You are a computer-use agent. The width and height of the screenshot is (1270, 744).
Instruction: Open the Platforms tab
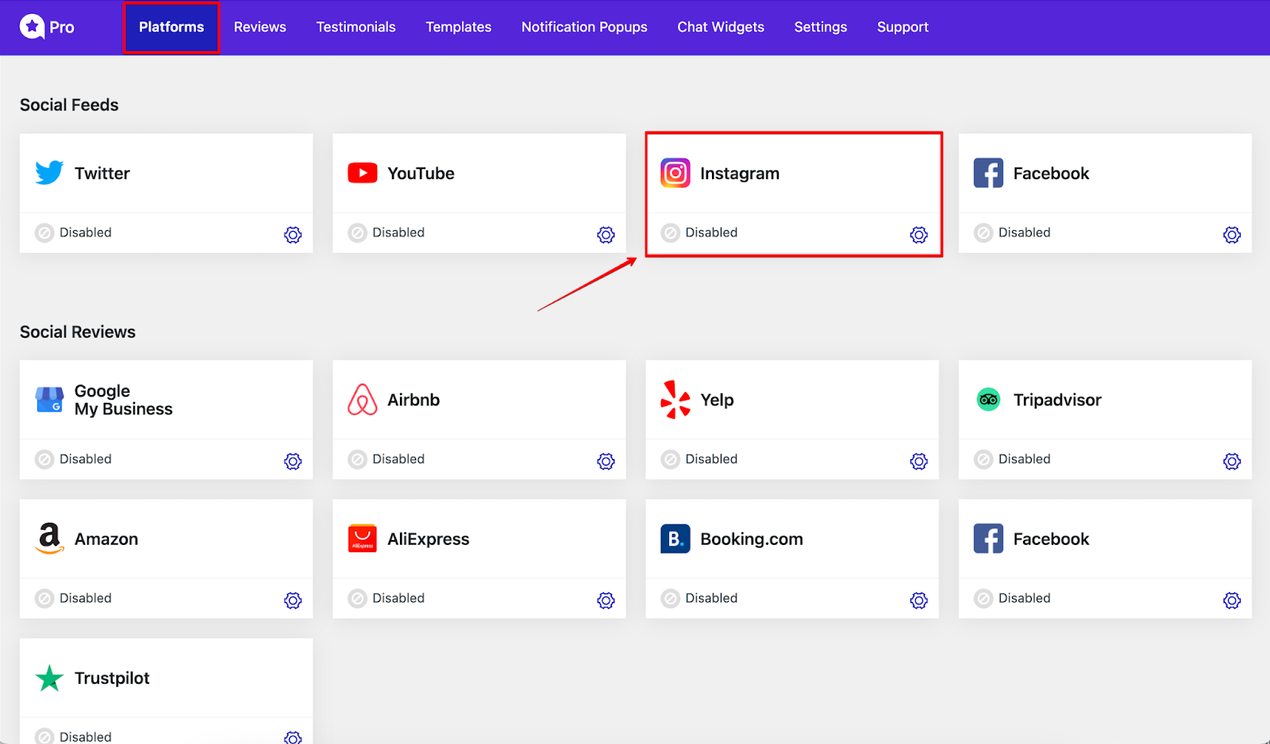171,27
